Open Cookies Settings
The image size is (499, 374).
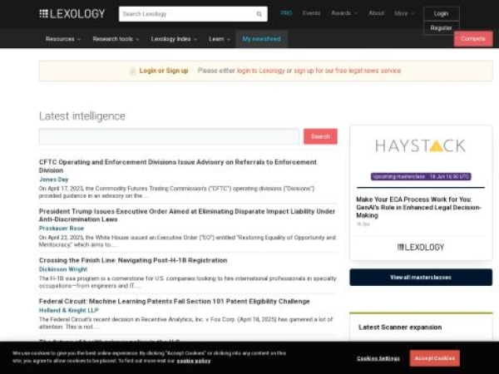(x=378, y=358)
